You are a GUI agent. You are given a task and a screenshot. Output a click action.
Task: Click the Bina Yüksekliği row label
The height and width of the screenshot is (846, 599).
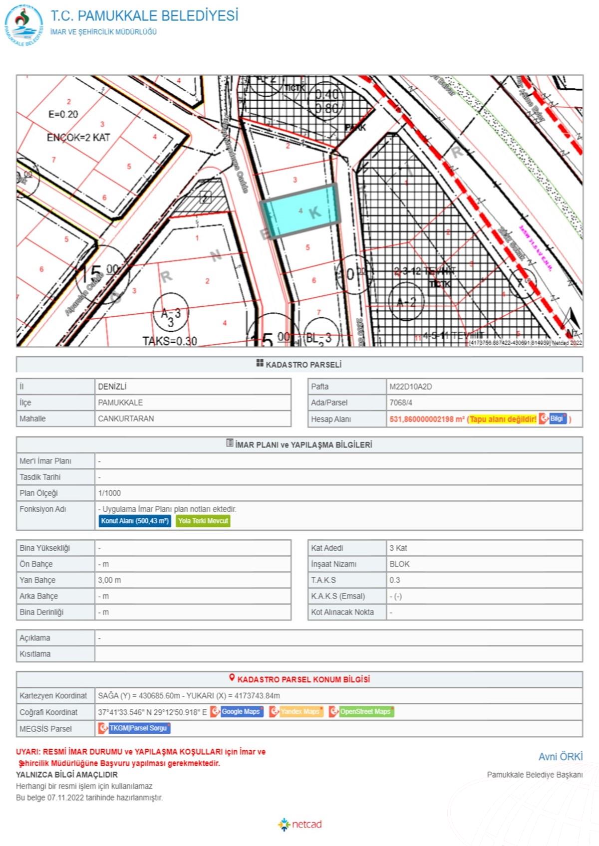point(44,548)
